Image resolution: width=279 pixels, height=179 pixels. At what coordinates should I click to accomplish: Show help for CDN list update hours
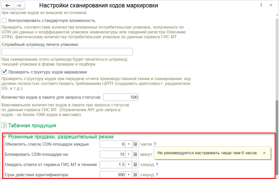coord(155,144)
